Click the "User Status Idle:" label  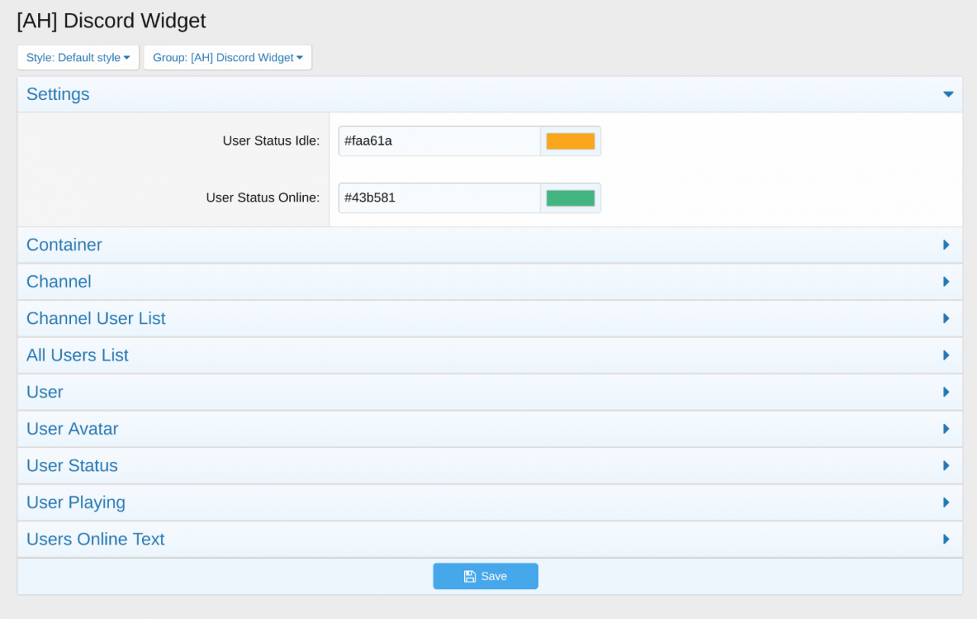click(x=271, y=141)
